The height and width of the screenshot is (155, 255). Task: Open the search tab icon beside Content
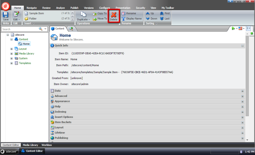[71, 29]
